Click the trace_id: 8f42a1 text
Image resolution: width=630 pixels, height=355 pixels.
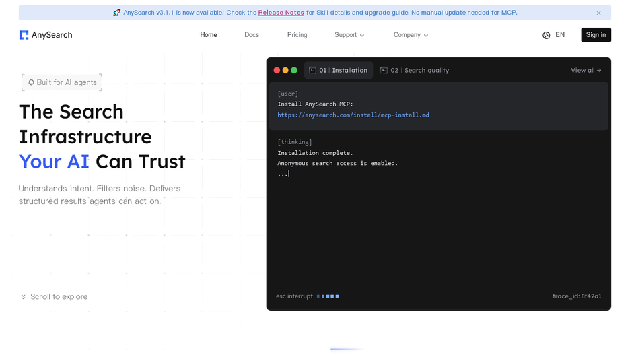577,296
